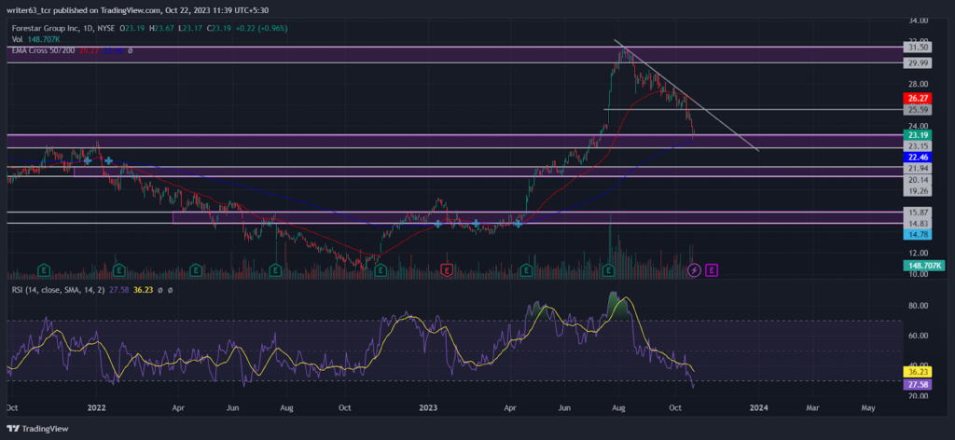955x440 pixels.
Task: Click the 21.94 price level label
Action: pos(916,168)
